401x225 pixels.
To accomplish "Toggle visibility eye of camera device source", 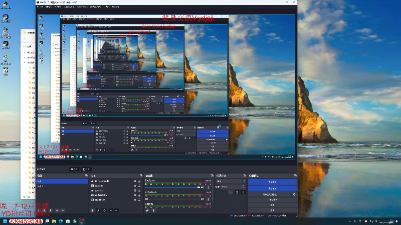I will [135, 195].
